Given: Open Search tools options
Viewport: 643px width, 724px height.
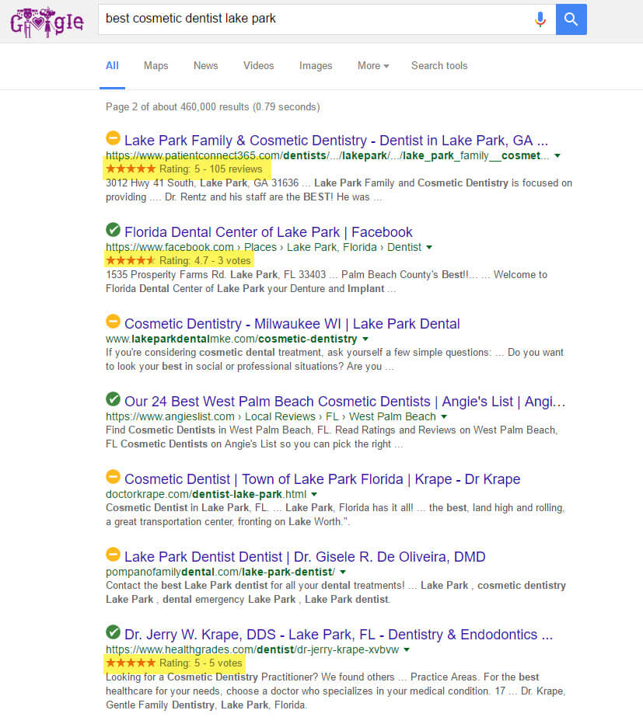Looking at the screenshot, I should point(439,66).
